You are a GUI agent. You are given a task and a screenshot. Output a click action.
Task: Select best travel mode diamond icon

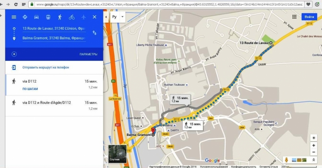coord(25,17)
